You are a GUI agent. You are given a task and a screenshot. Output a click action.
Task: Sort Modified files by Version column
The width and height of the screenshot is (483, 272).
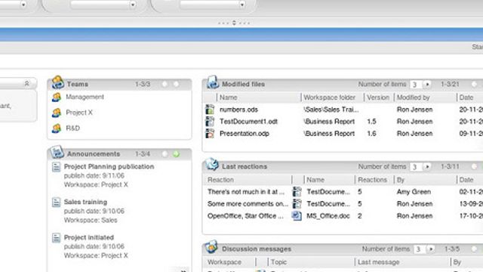coord(378,97)
